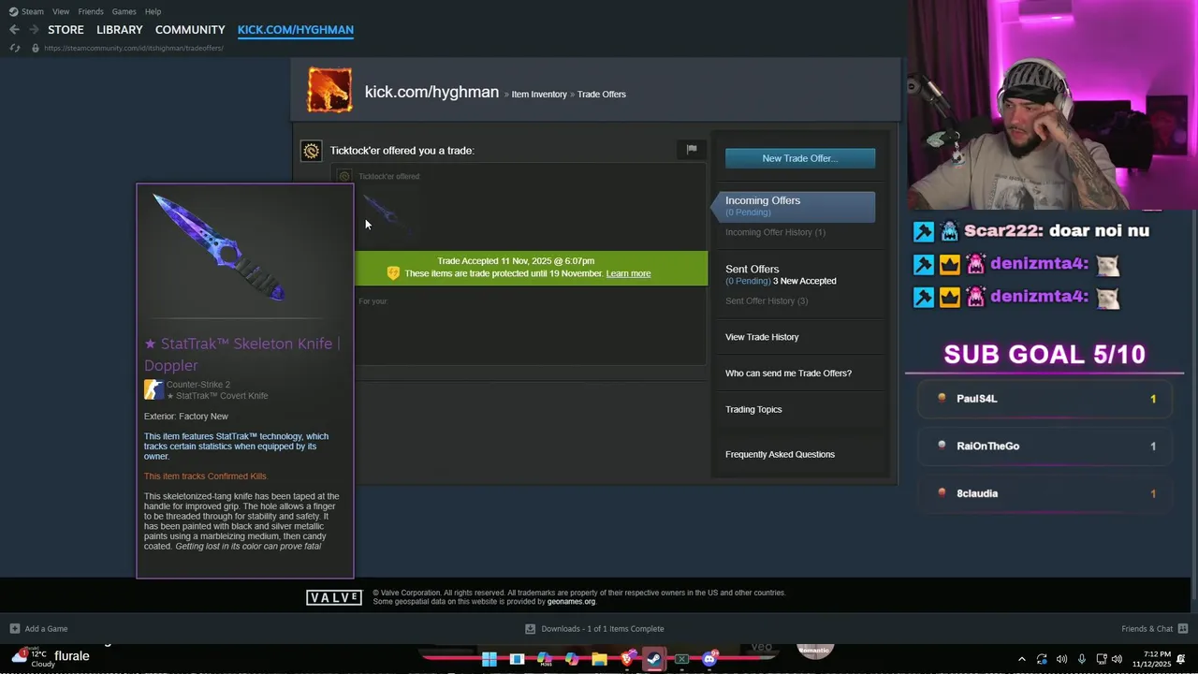Click the steamcommunity tradeoffers URL
Viewport: 1198px width, 674px height.
tap(134, 48)
